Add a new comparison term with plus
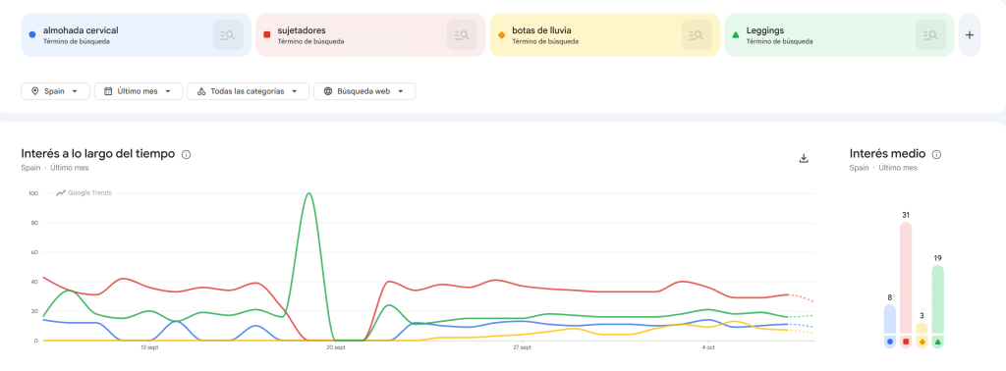This screenshot has width=1006, height=371. tap(970, 35)
